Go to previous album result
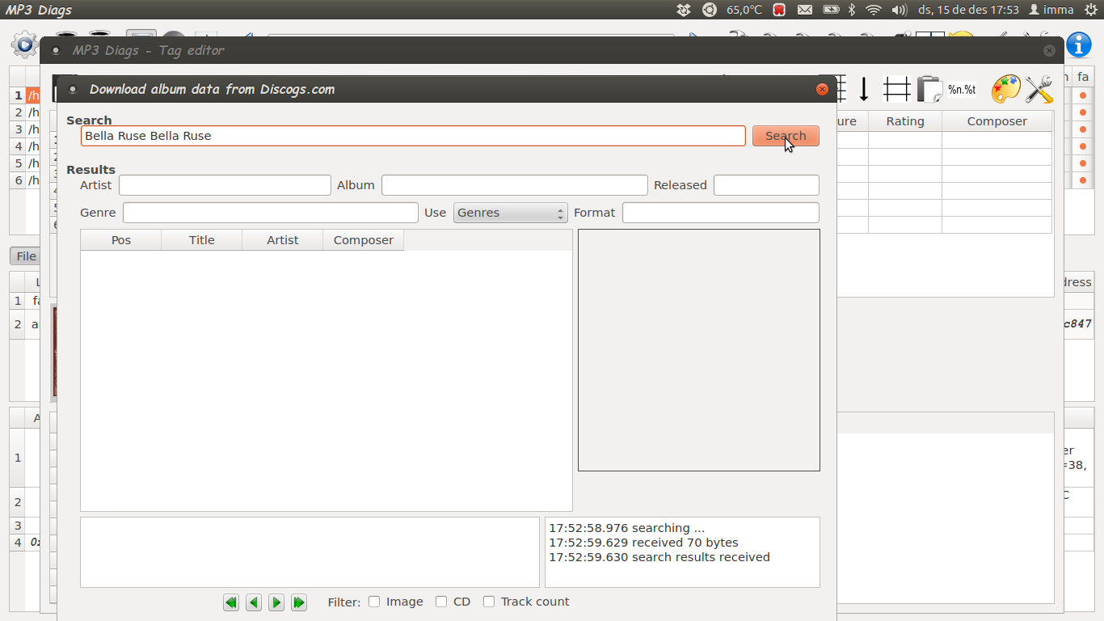1104x621 pixels. 254,602
